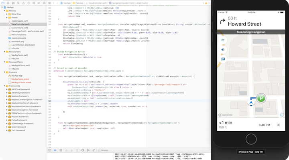Screen dimensions: 289x160
Task: Step into in debugger
Action: (72, 150)
